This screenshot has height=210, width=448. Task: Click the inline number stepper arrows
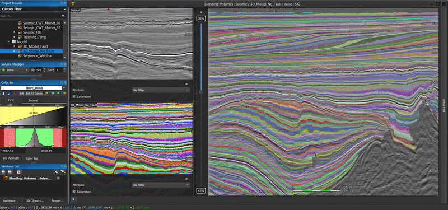pyautogui.click(x=45, y=70)
